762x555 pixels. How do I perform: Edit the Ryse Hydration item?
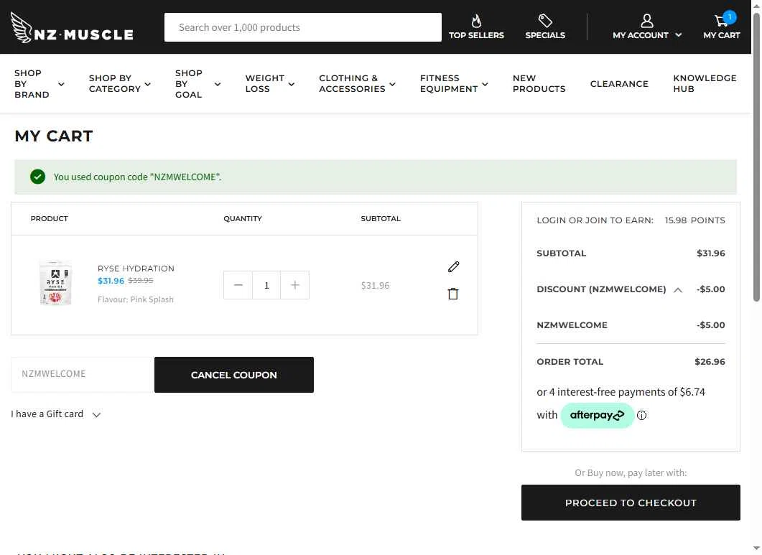point(453,267)
